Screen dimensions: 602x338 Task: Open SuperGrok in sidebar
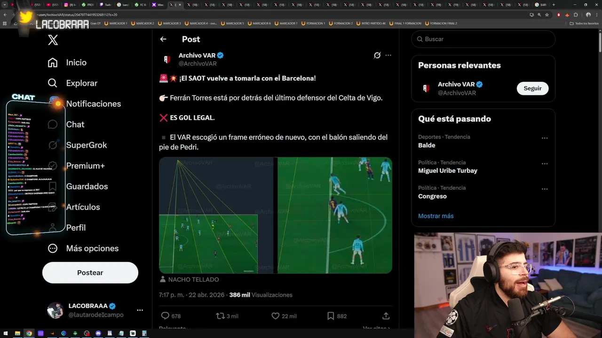77,145
